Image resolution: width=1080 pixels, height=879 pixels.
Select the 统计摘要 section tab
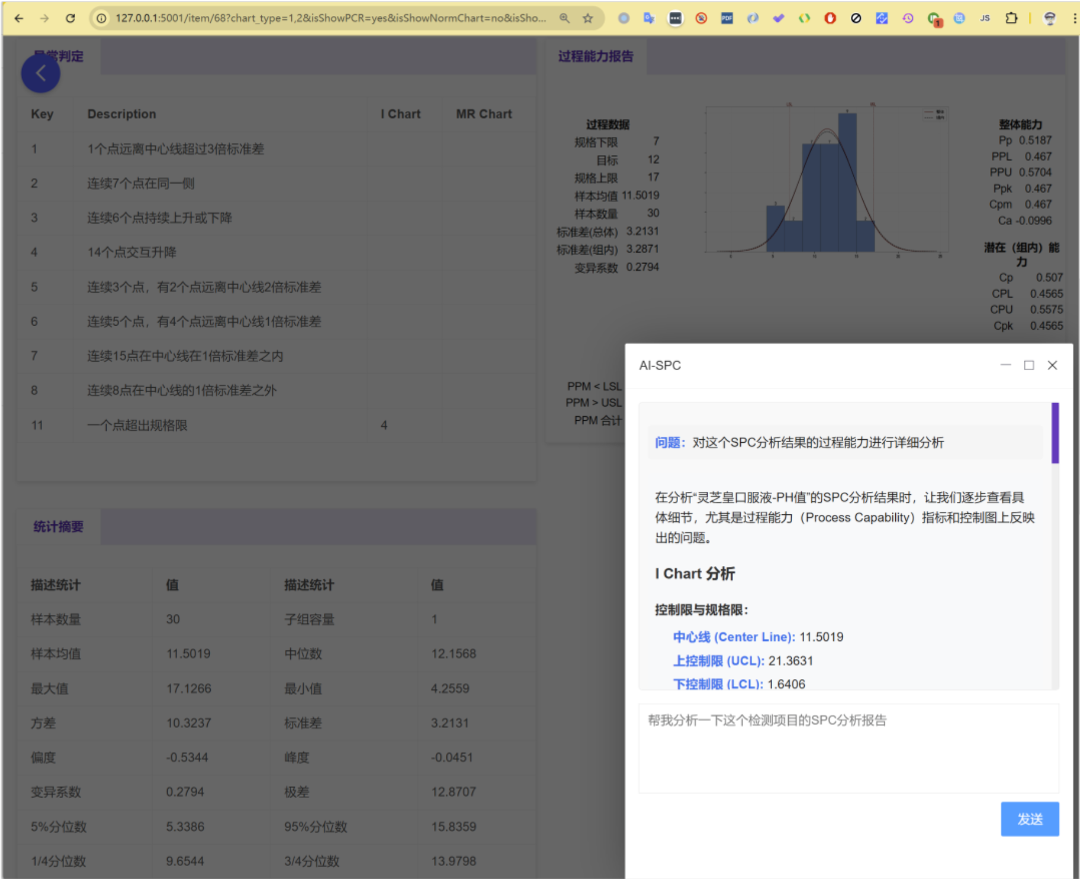click(x=58, y=526)
